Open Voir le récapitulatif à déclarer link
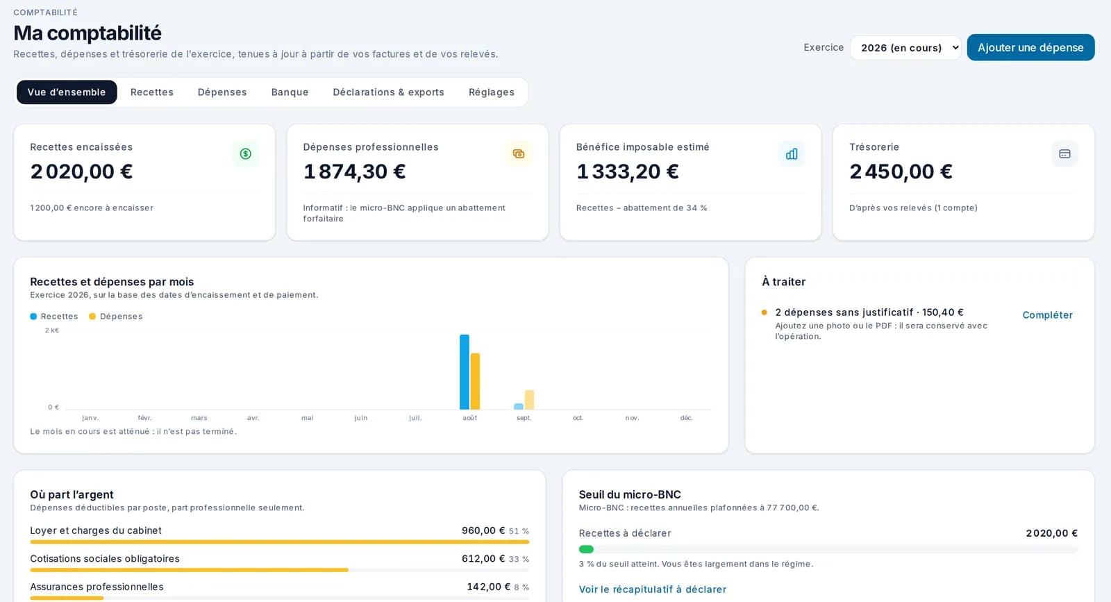This screenshot has width=1111, height=602. coord(653,590)
